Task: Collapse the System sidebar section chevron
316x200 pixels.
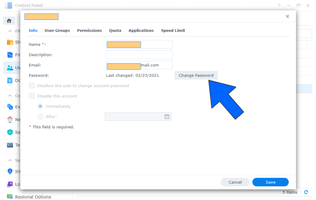Action: [x=10, y=160]
